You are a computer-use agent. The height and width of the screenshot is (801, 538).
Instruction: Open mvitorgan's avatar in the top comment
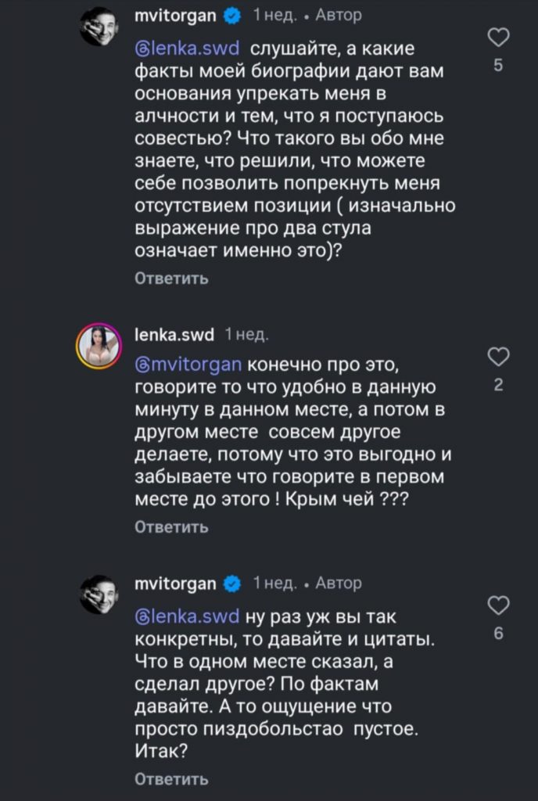tap(99, 28)
